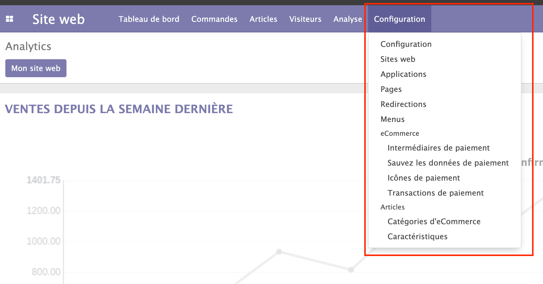Open the Articles top menu
This screenshot has height=284, width=543.
tap(263, 19)
